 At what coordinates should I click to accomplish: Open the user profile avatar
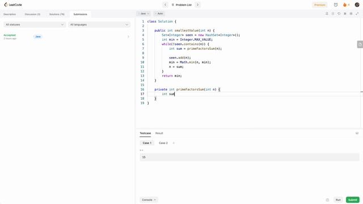pyautogui.click(x=357, y=5)
